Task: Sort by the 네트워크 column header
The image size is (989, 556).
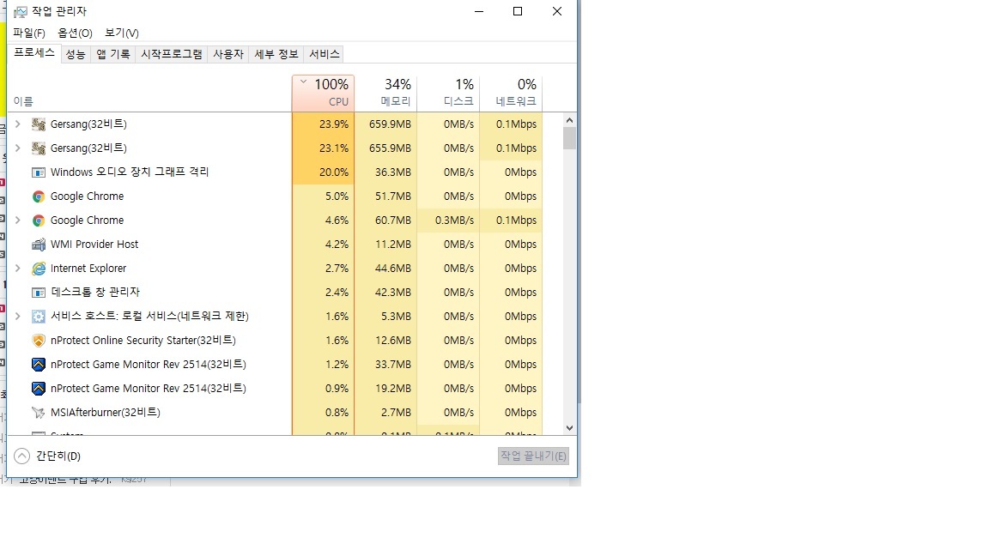Action: (511, 93)
